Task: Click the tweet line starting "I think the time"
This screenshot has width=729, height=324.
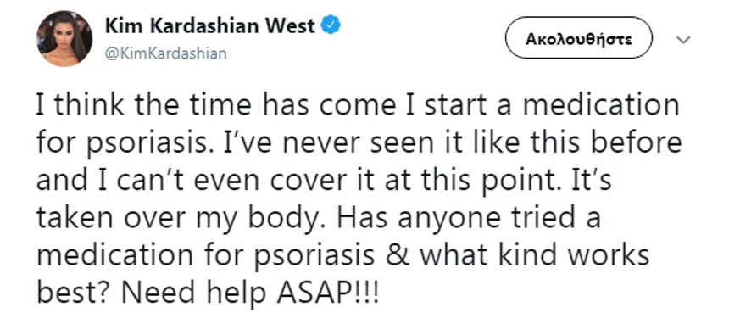Action: point(358,107)
